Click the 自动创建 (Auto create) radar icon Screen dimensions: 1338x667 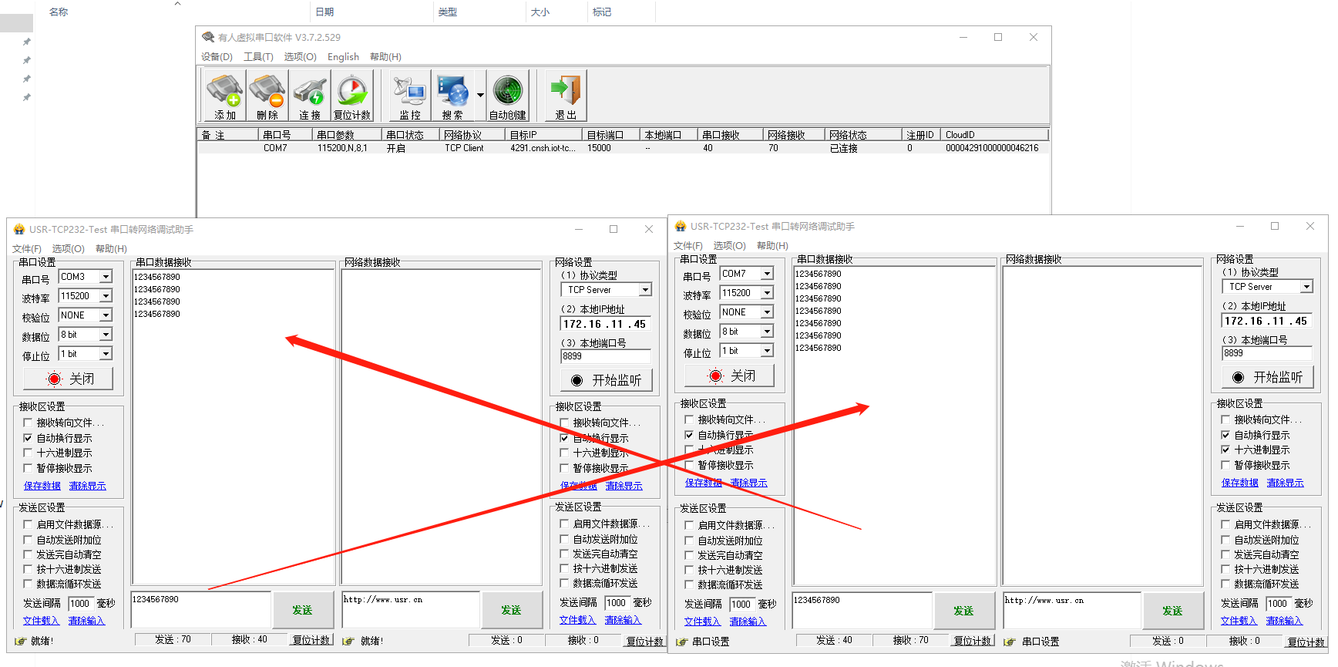pos(508,96)
